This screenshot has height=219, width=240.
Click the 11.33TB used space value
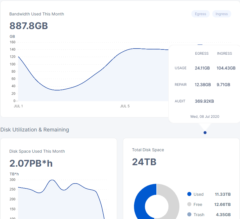pyautogui.click(x=223, y=194)
